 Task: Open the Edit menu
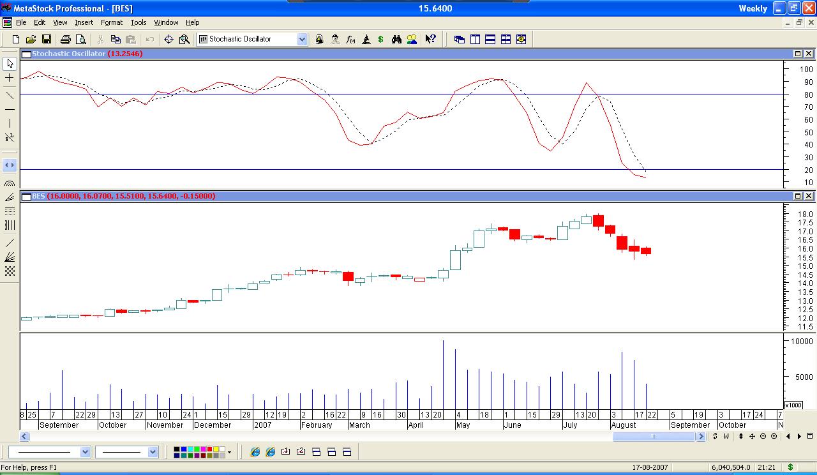click(40, 22)
